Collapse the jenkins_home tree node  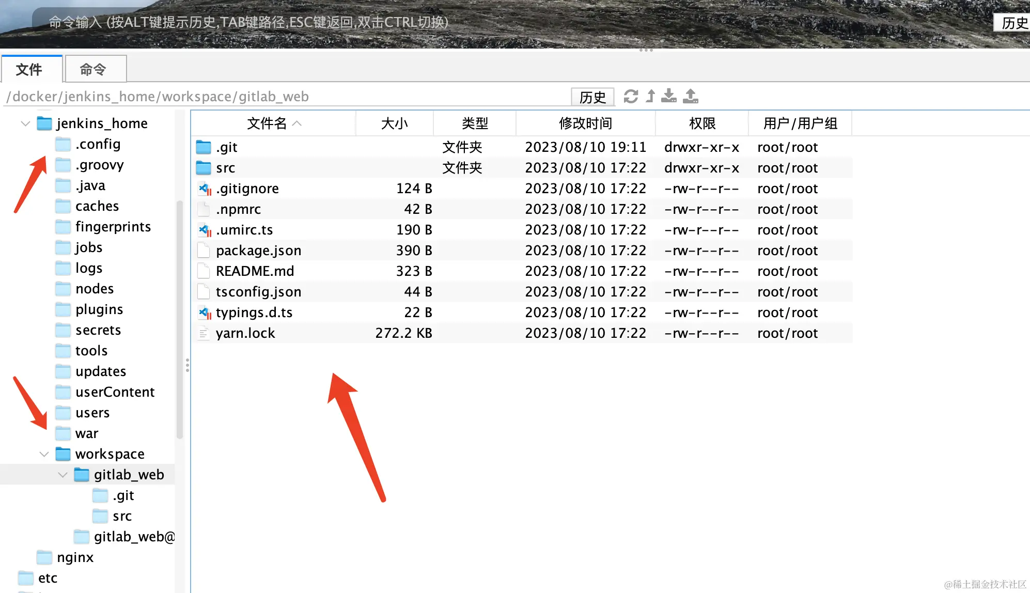tap(25, 123)
